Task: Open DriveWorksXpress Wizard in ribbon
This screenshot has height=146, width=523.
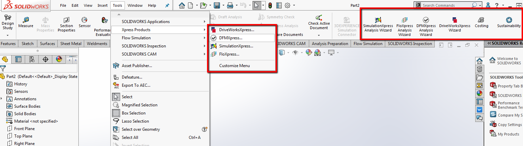Action: point(454,24)
